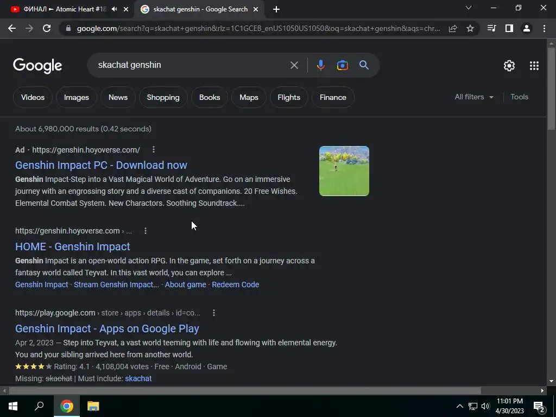This screenshot has width=556, height=417.
Task: Close the Atomic Heart YouTube tab
Action: coord(126,10)
